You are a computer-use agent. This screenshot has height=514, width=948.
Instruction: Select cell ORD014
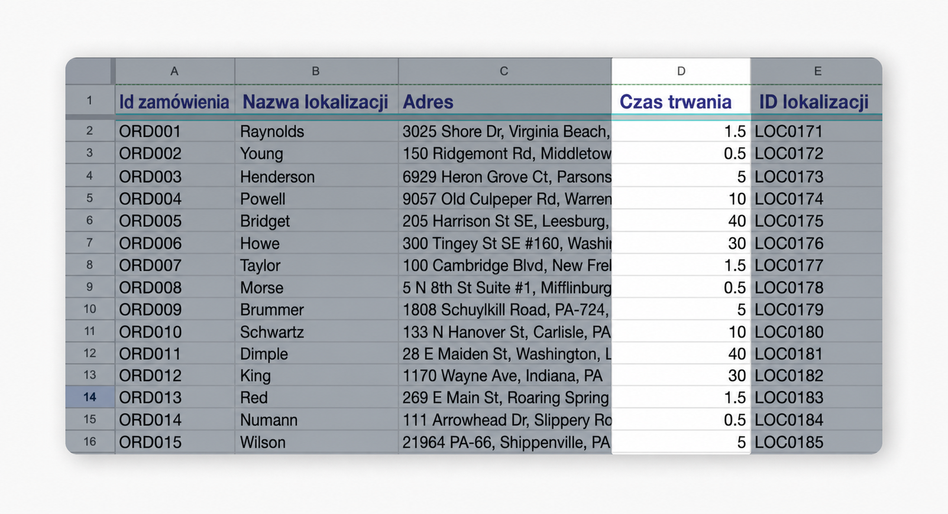point(174,419)
